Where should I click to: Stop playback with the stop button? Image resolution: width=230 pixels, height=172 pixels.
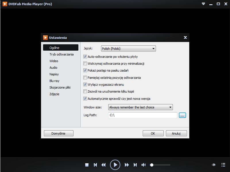click(87, 165)
